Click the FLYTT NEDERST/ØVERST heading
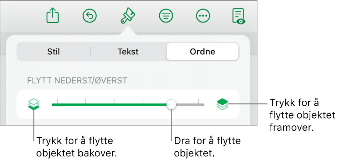This screenshot has width=349, height=161. (x=77, y=81)
